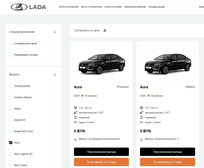Click the drivetrain icon on Aura Premier card
The width and height of the screenshot is (204, 168).
(76, 117)
